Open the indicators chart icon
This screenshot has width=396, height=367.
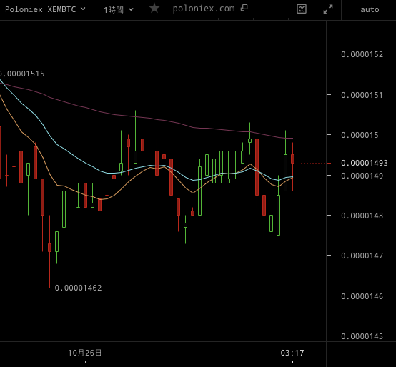click(302, 9)
